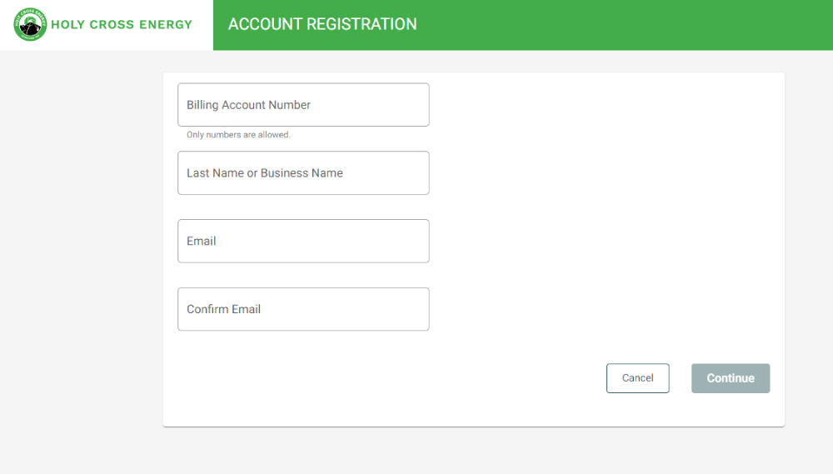The image size is (833, 474).
Task: Focus the Billing Account Number field
Action: coord(303,105)
